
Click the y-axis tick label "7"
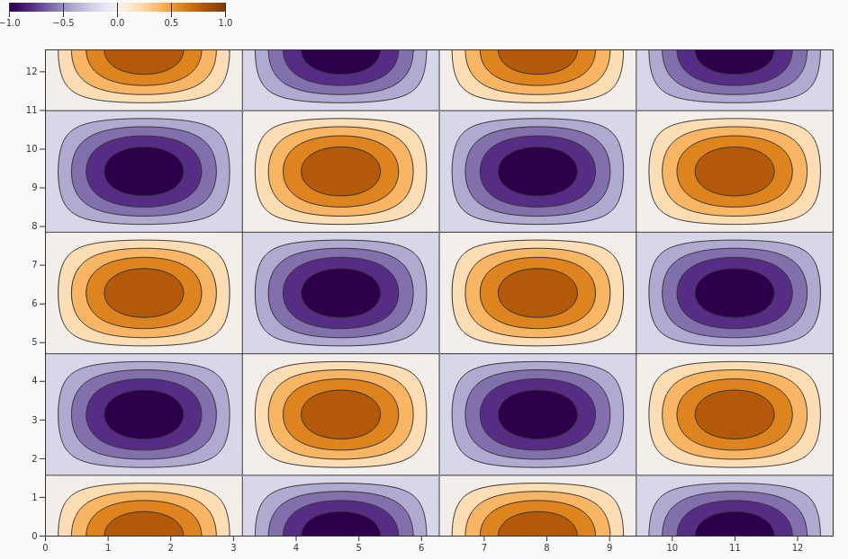(34, 264)
